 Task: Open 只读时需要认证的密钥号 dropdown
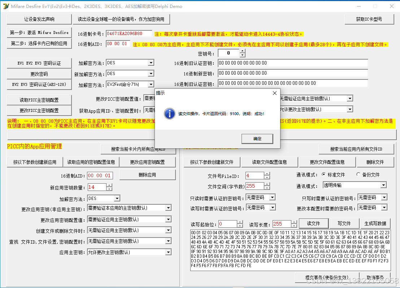click(273, 197)
